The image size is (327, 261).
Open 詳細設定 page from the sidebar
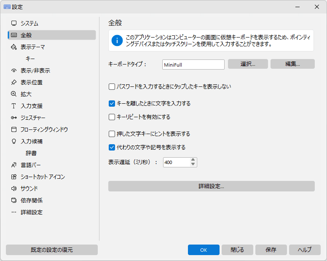tap(52, 212)
